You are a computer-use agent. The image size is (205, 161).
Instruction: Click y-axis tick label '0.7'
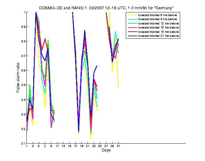point(23,56)
